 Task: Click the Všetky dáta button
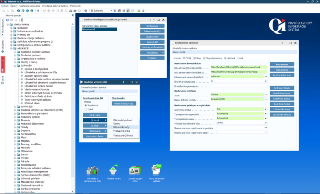95,115
